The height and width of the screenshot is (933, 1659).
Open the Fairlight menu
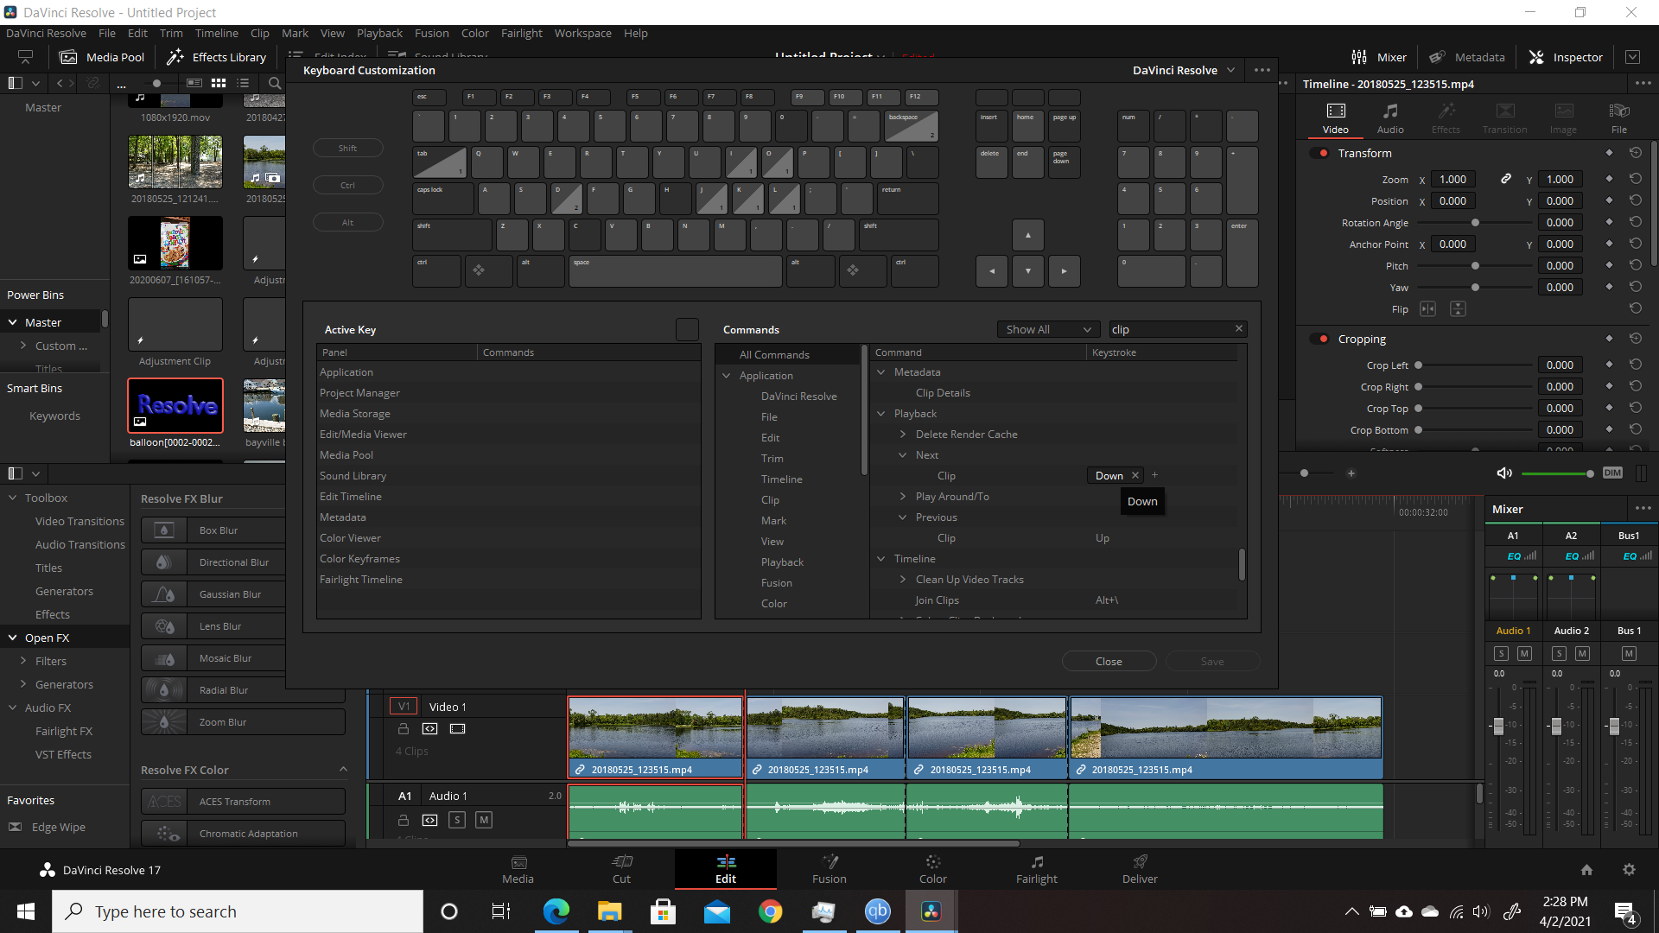[x=521, y=33]
